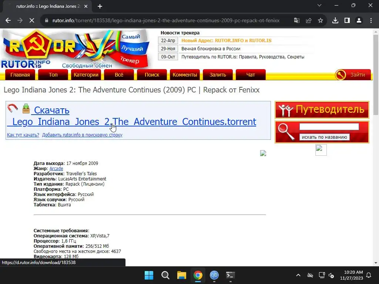Click the broken image near the description
This screenshot has height=284, width=379.
pos(263,153)
